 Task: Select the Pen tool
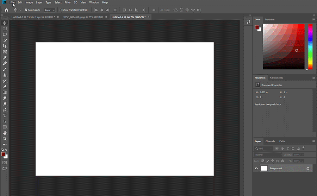5,110
